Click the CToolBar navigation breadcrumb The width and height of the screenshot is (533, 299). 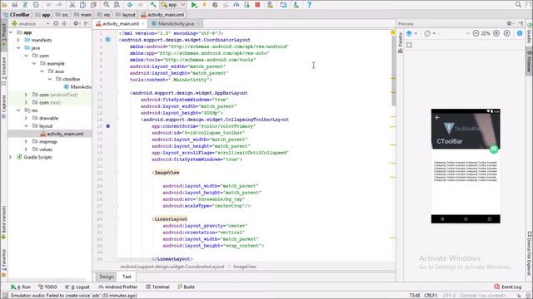[x=17, y=15]
